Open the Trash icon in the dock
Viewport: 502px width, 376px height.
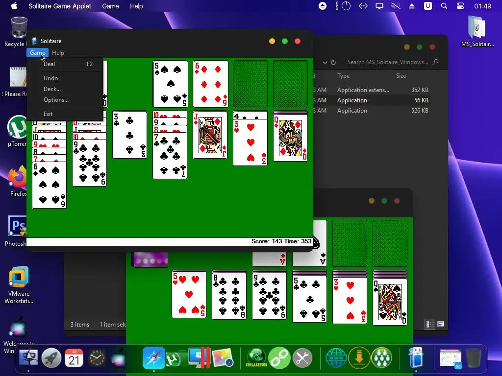(x=473, y=358)
